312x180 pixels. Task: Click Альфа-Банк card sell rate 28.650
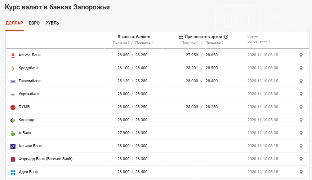point(211,55)
